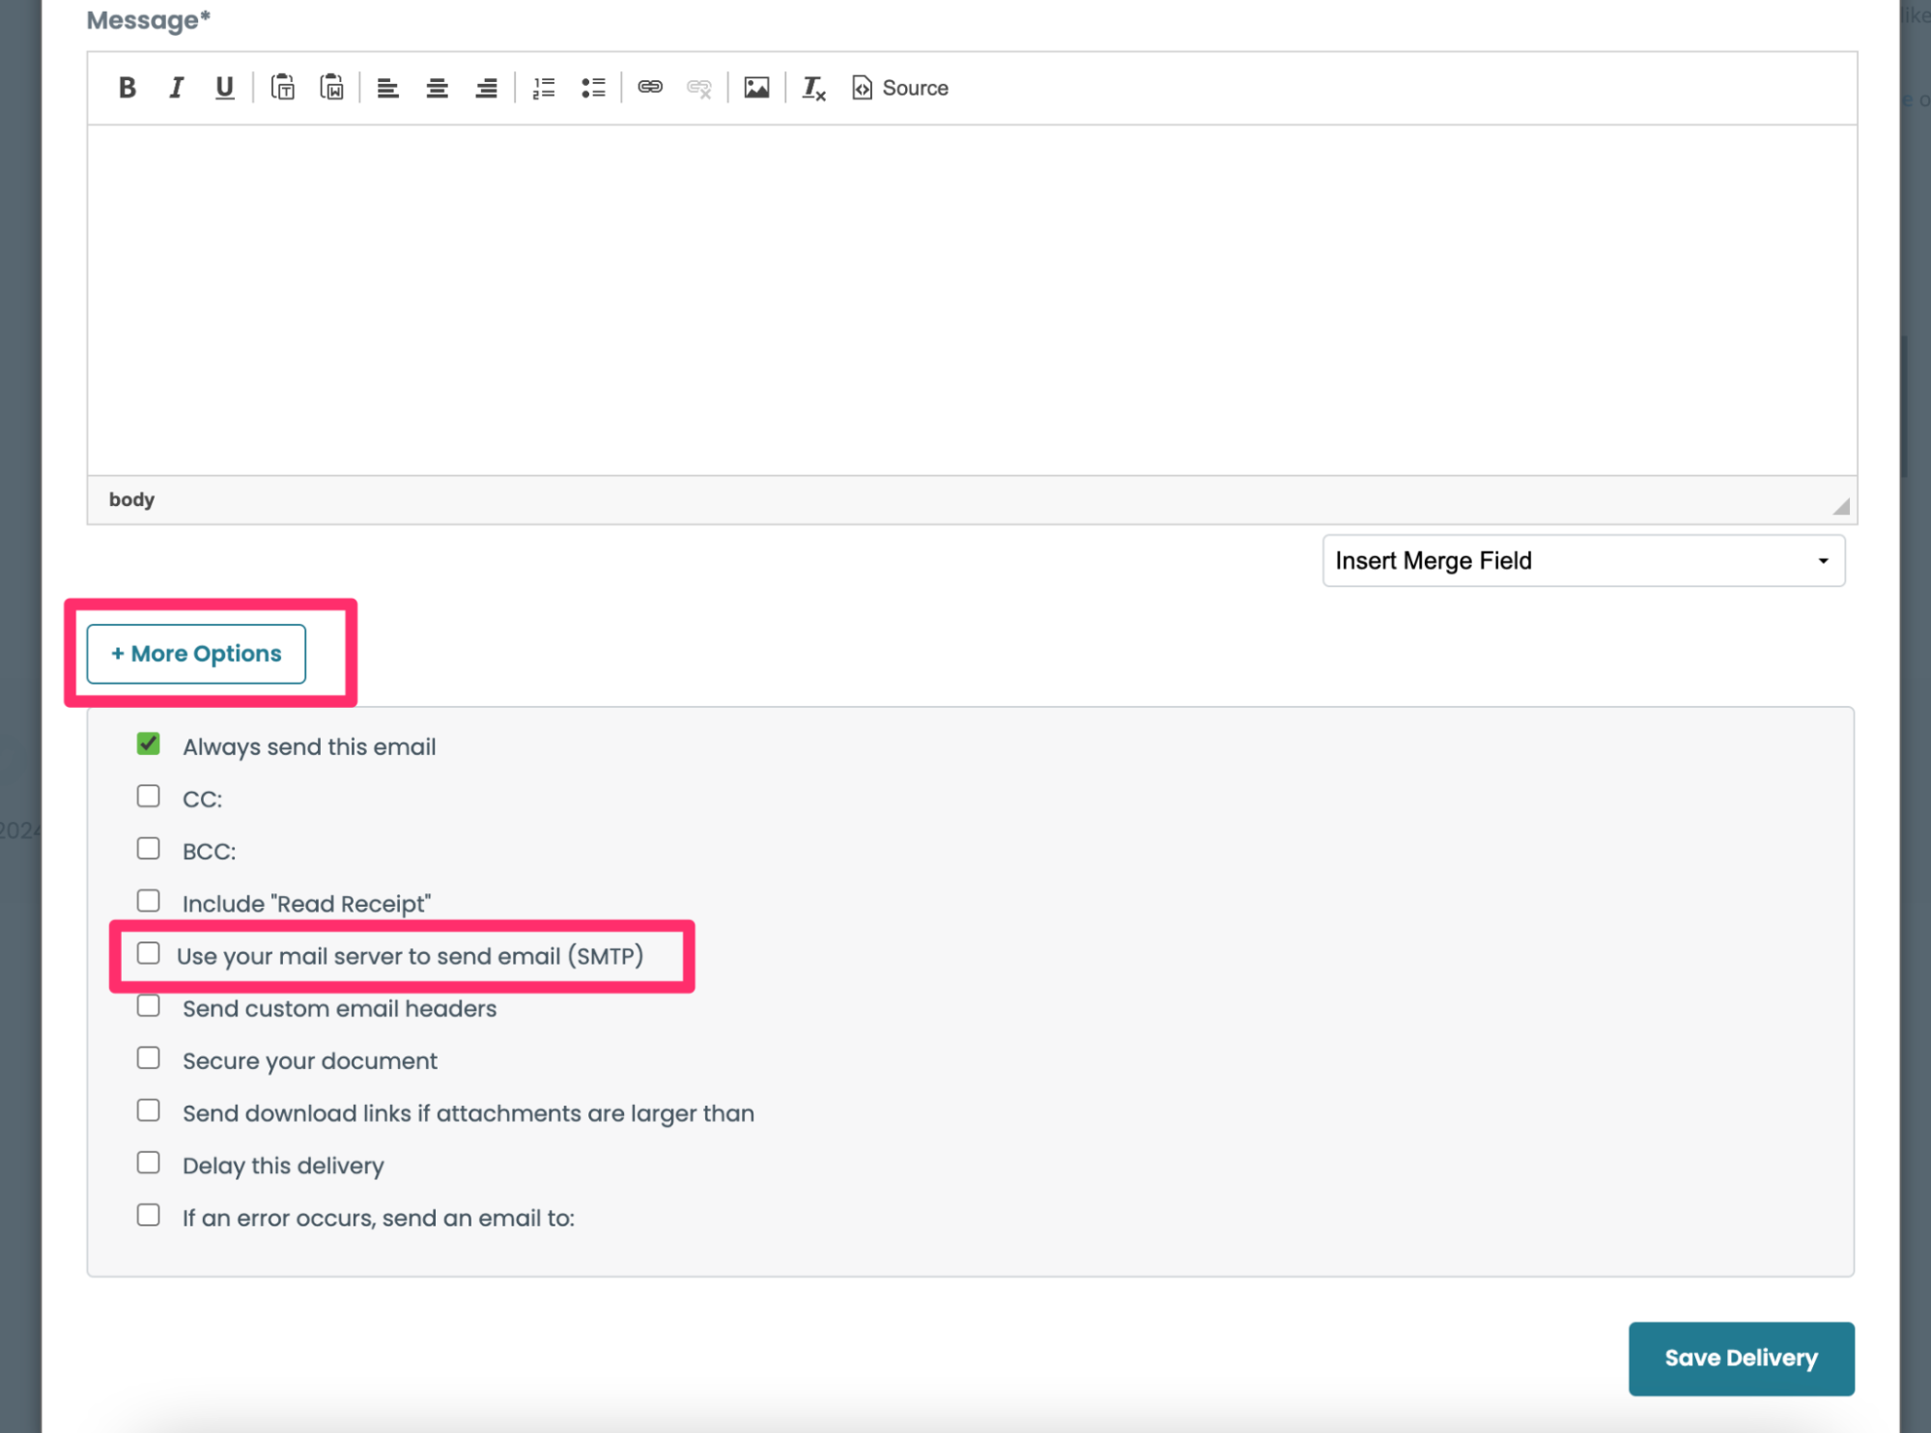Click the underline icon
Viewport: 1931px width, 1433px height.
pos(224,88)
